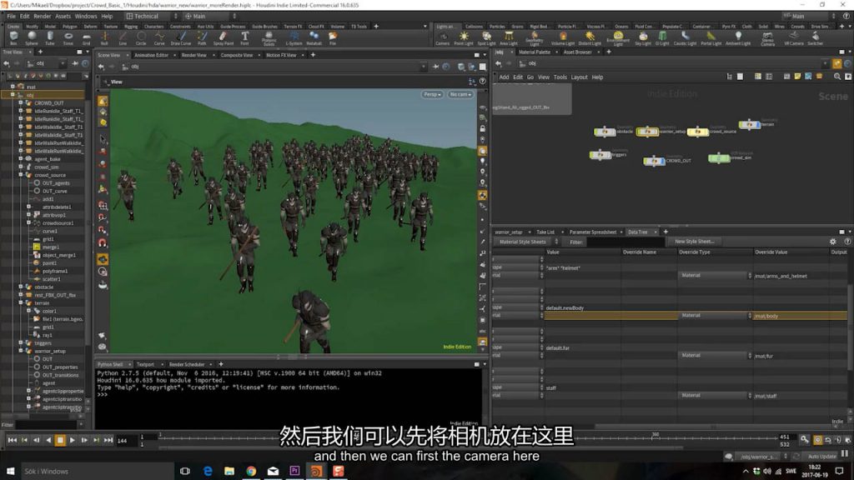The height and width of the screenshot is (480, 854).
Task: Select the L-System shelf tool
Action: [294, 37]
